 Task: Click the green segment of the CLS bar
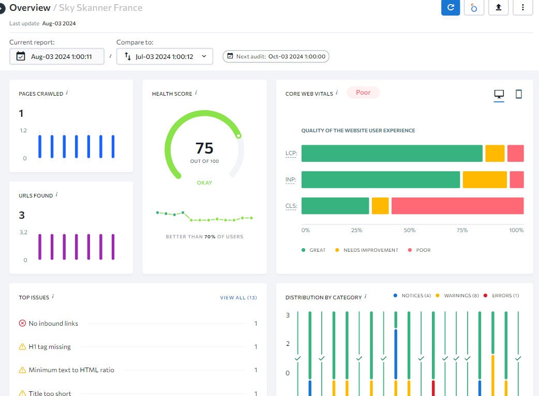(335, 206)
